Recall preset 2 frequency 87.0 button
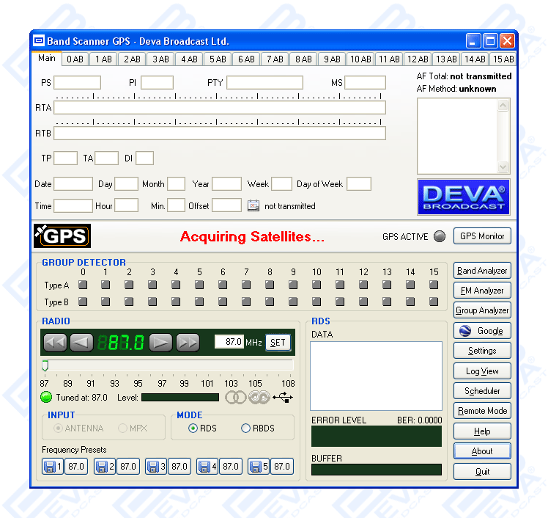 tap(127, 466)
